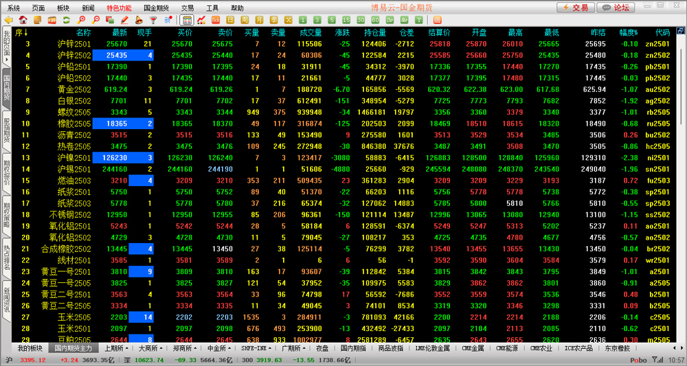The image size is (687, 366).
Task: Open the alert bell icon
Action: pyautogui.click(x=139, y=20)
